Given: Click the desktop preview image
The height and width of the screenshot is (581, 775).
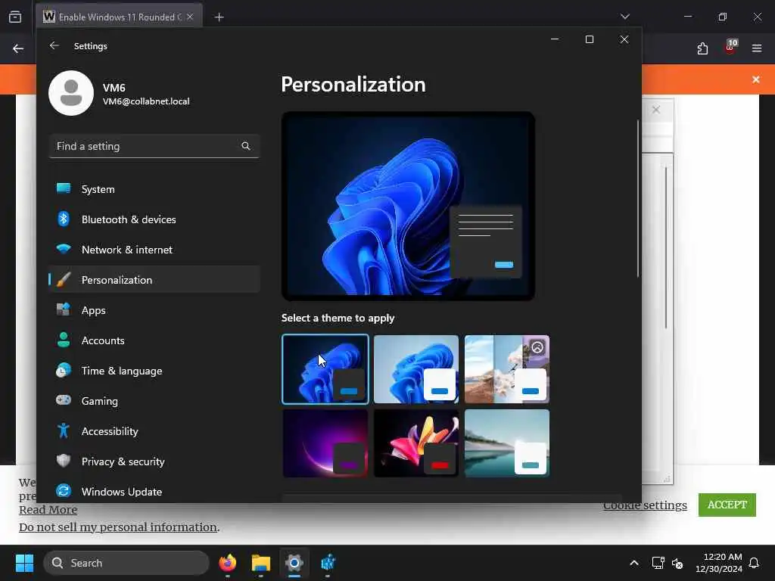Looking at the screenshot, I should [x=408, y=206].
